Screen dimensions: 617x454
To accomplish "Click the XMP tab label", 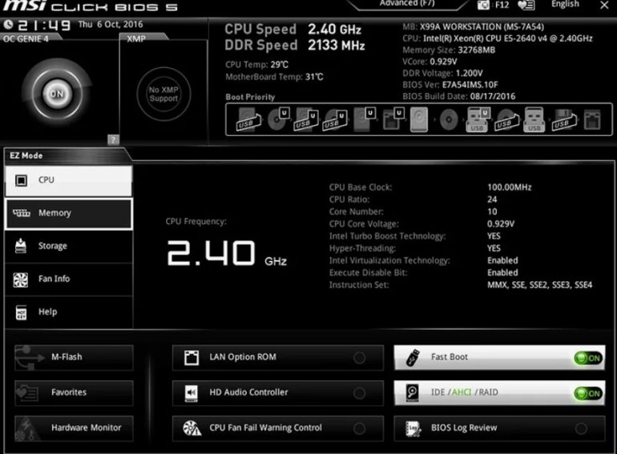I will point(136,39).
